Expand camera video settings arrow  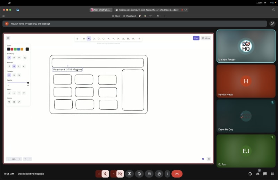(114, 174)
